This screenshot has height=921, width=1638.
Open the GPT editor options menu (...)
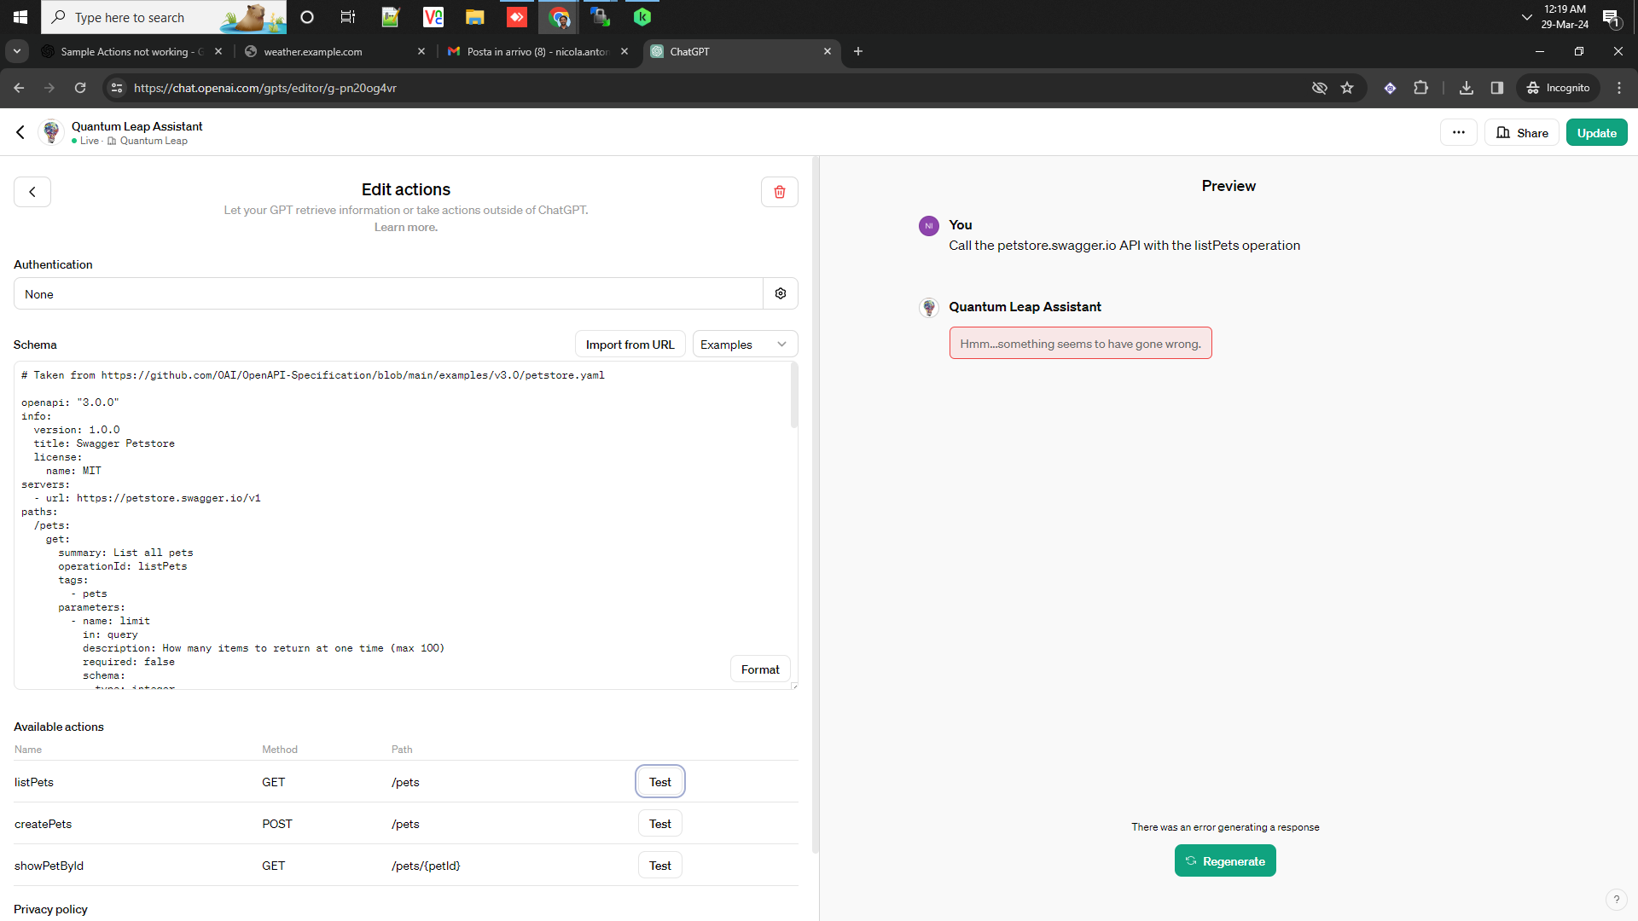[1459, 132]
